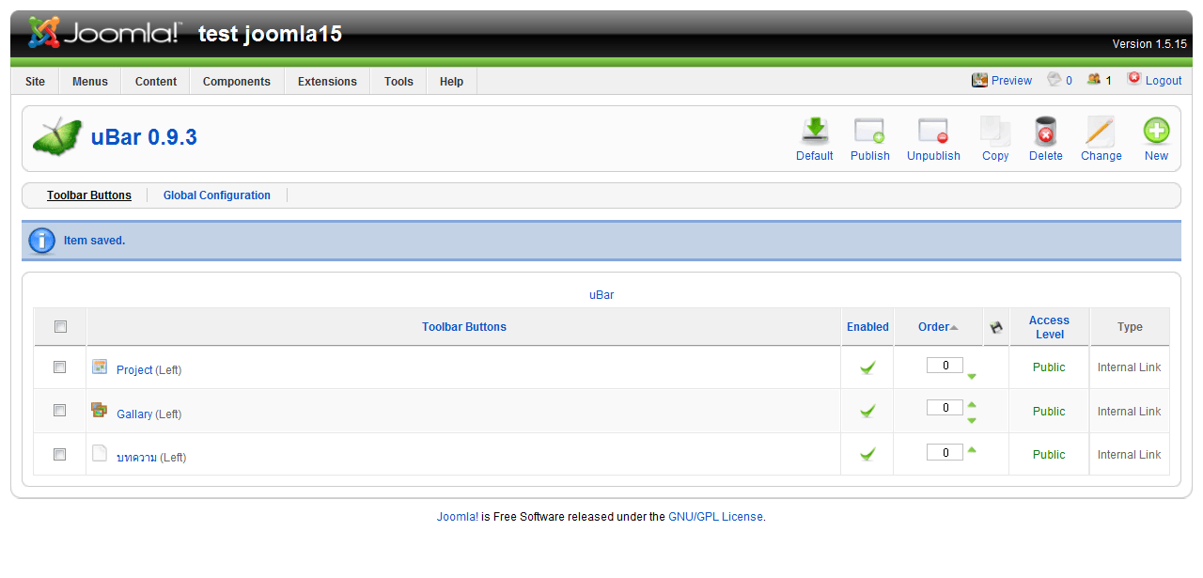Open the Project toolbar button link
This screenshot has width=1203, height=578.
coord(134,370)
